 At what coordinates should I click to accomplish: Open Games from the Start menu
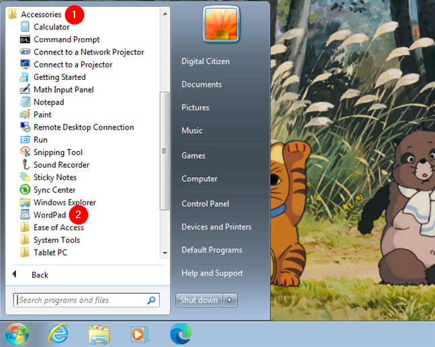coord(193,156)
